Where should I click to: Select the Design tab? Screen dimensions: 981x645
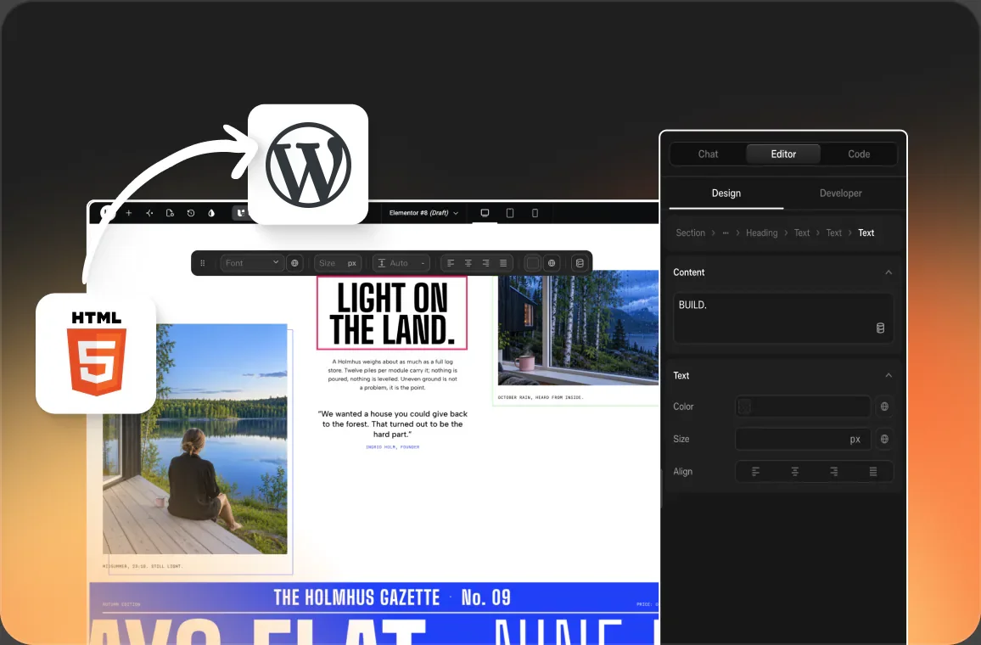(726, 193)
